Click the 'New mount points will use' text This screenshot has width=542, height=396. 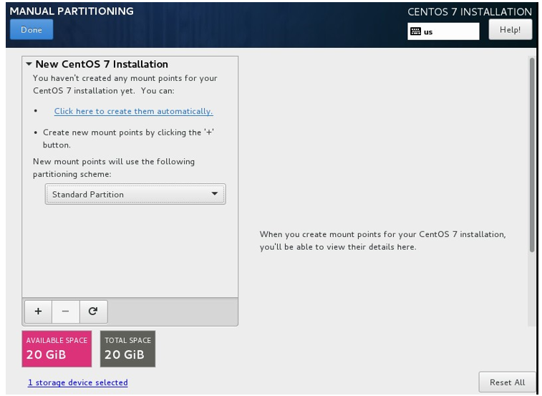click(x=114, y=168)
